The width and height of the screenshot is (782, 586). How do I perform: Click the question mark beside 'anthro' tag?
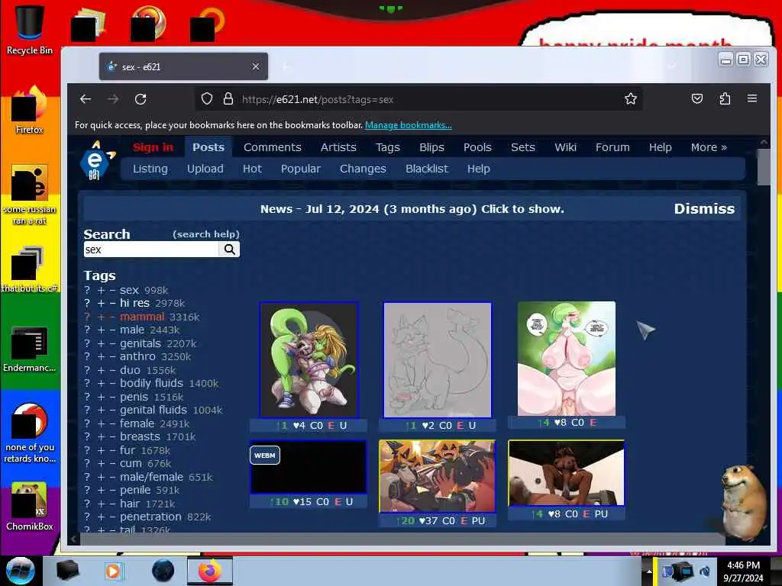coord(87,357)
